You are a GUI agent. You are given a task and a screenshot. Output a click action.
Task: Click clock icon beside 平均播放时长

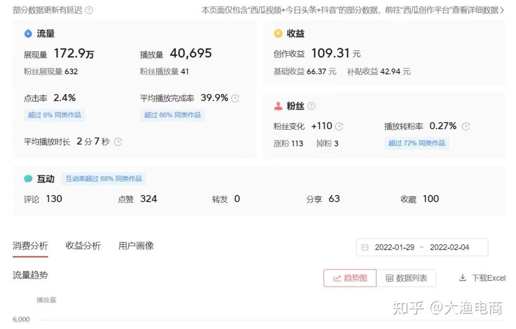118,142
